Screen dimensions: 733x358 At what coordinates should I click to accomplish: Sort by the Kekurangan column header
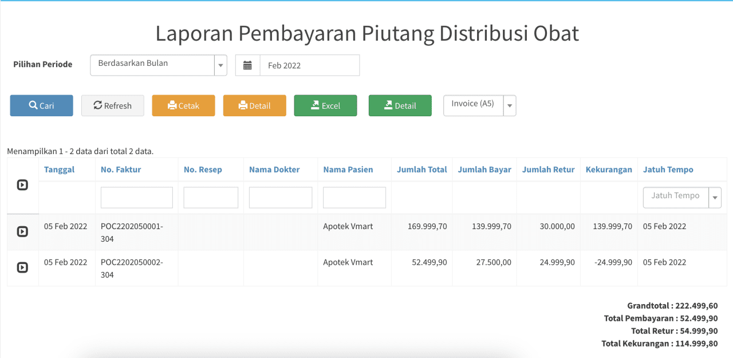pos(609,170)
